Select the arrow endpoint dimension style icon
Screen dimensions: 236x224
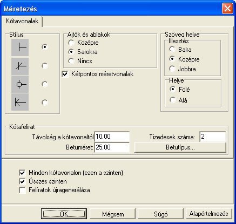coord(20,102)
